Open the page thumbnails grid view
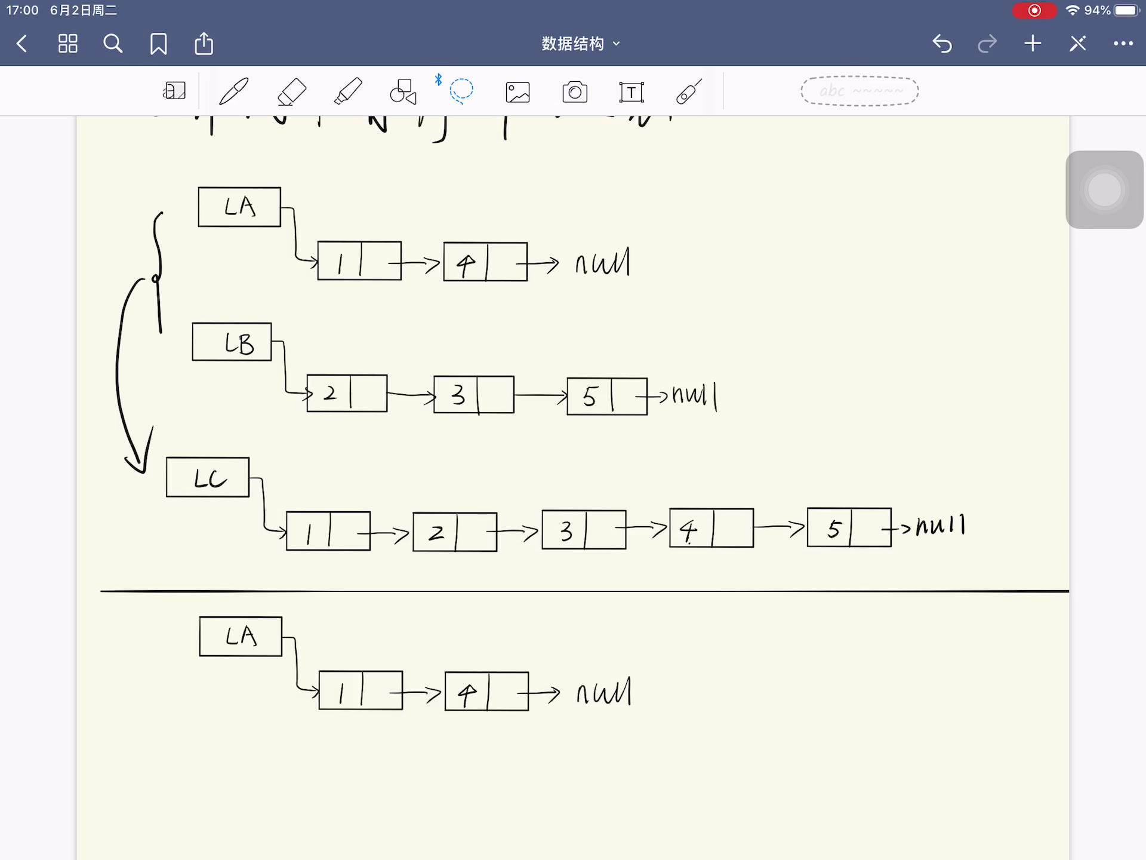 tap(67, 44)
